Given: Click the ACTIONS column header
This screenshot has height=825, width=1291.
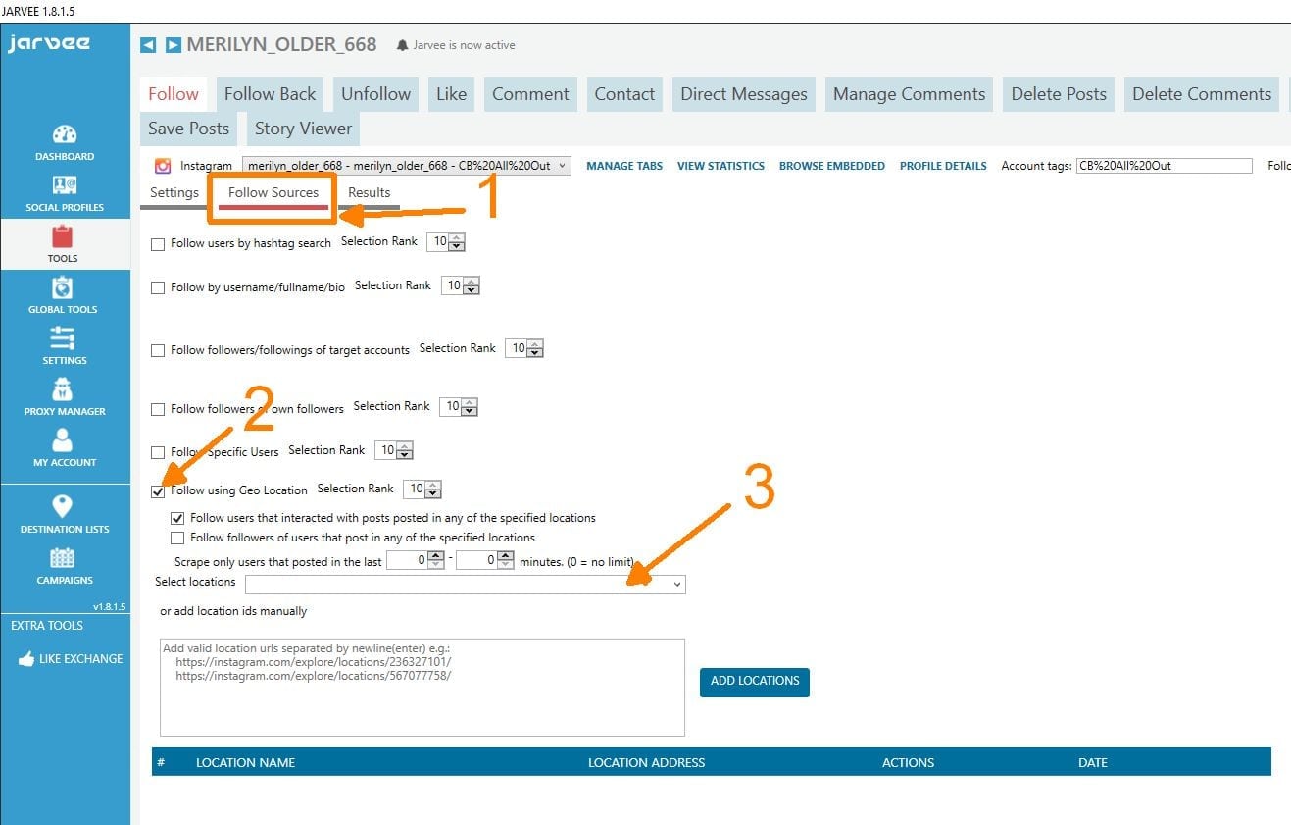Looking at the screenshot, I should tap(908, 762).
